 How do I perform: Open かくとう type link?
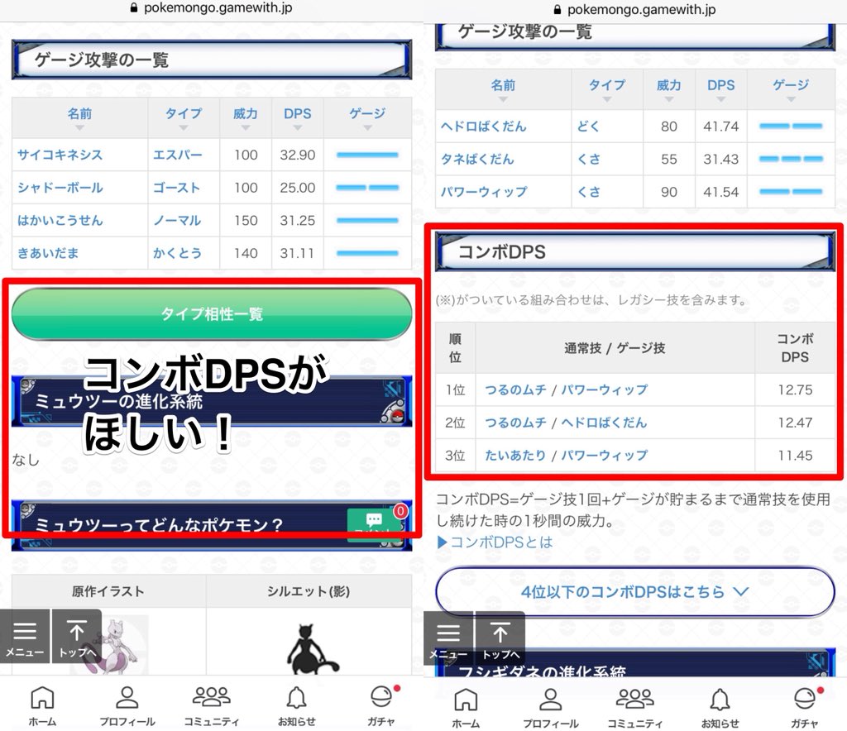[x=177, y=253]
